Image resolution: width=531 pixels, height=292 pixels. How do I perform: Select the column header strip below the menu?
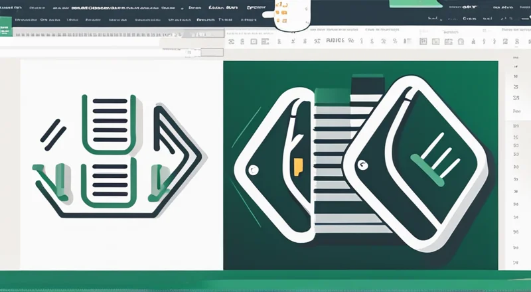pos(100,33)
